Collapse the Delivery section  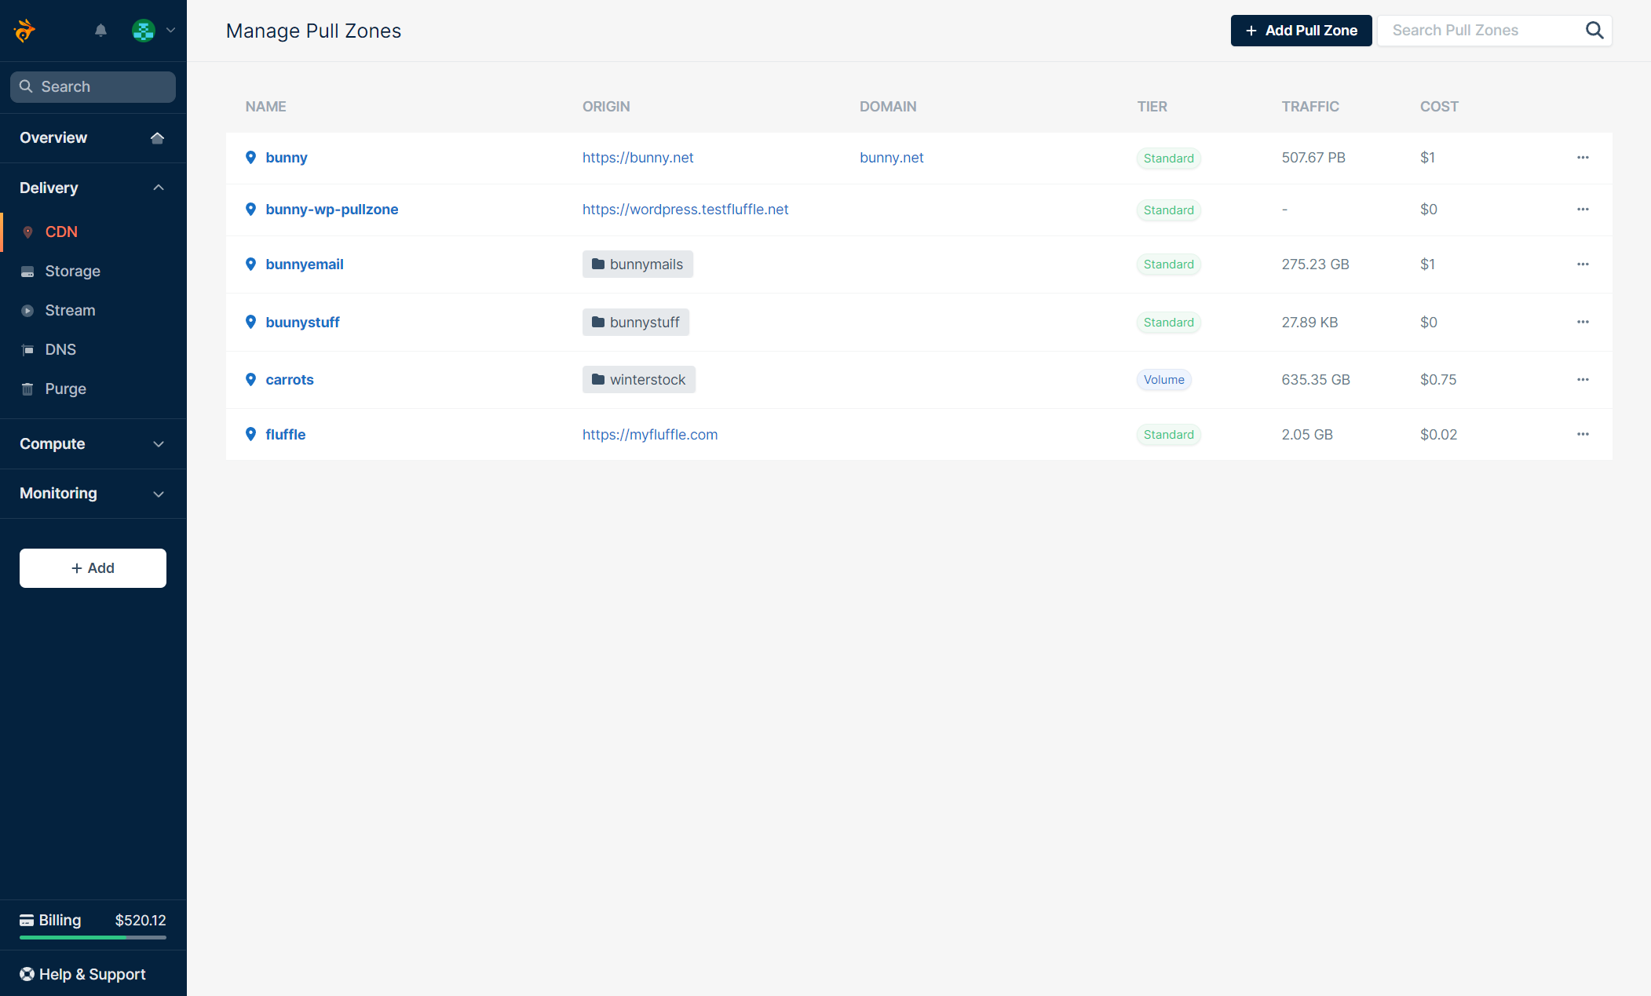[159, 188]
